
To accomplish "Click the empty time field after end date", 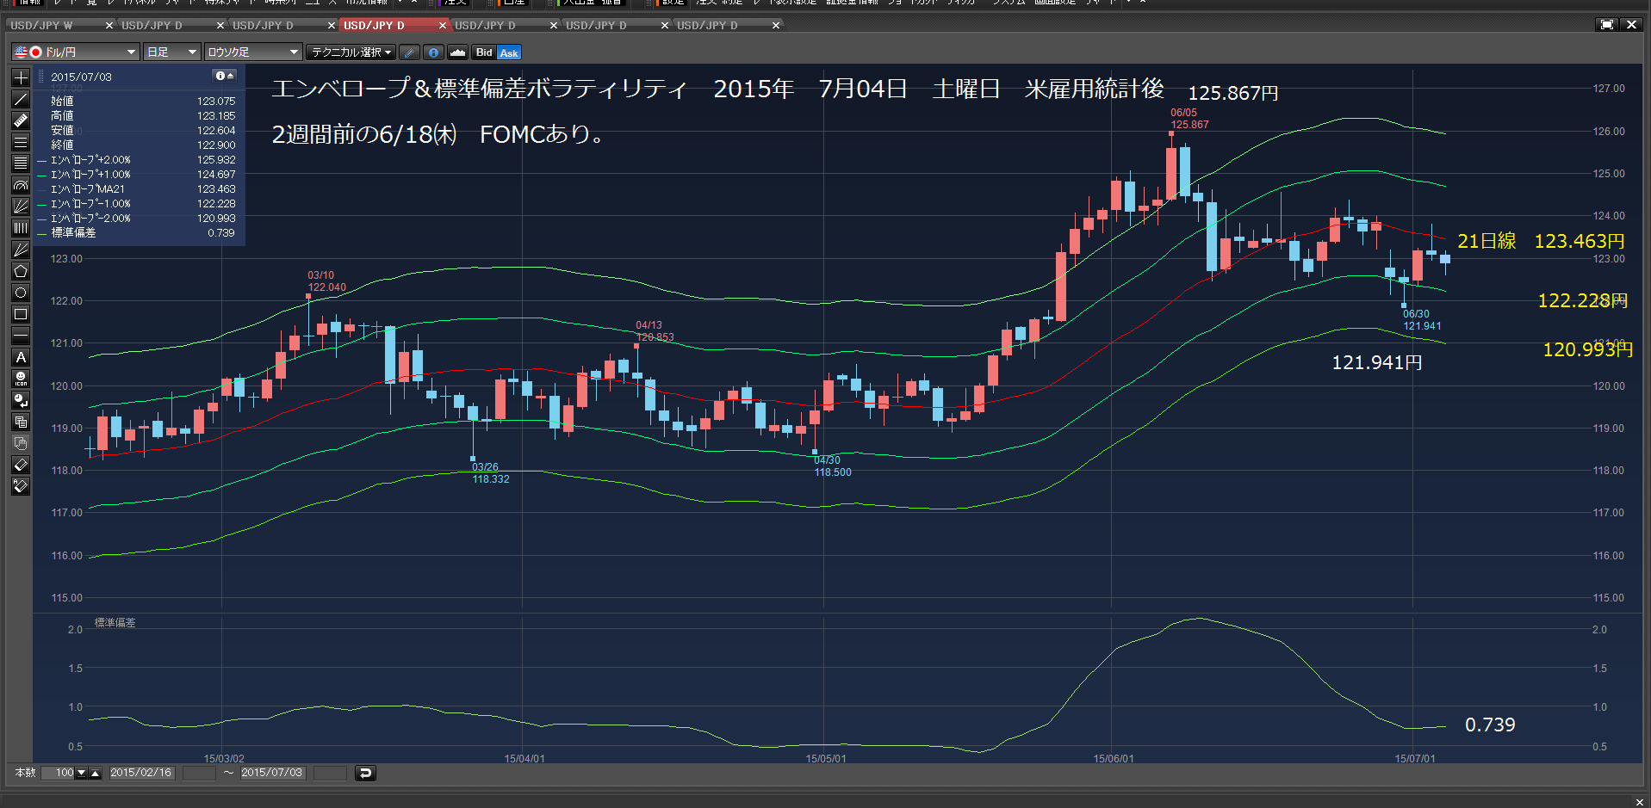I will coord(330,773).
